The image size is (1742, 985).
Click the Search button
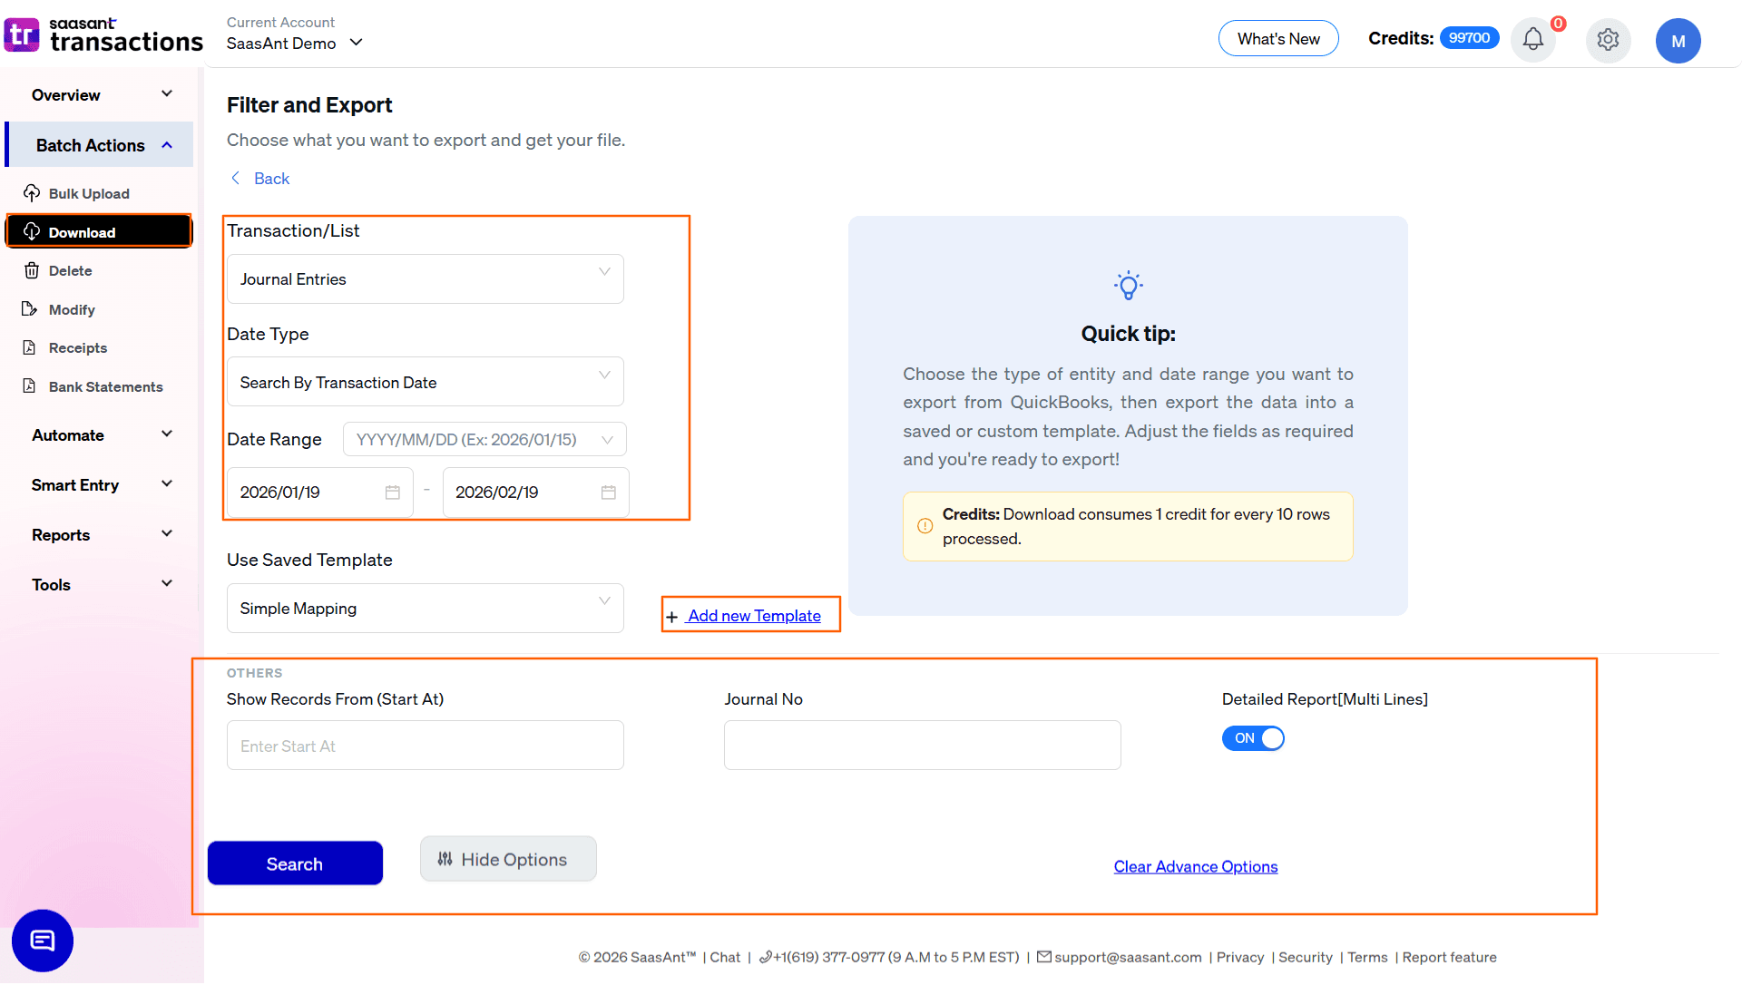295,863
